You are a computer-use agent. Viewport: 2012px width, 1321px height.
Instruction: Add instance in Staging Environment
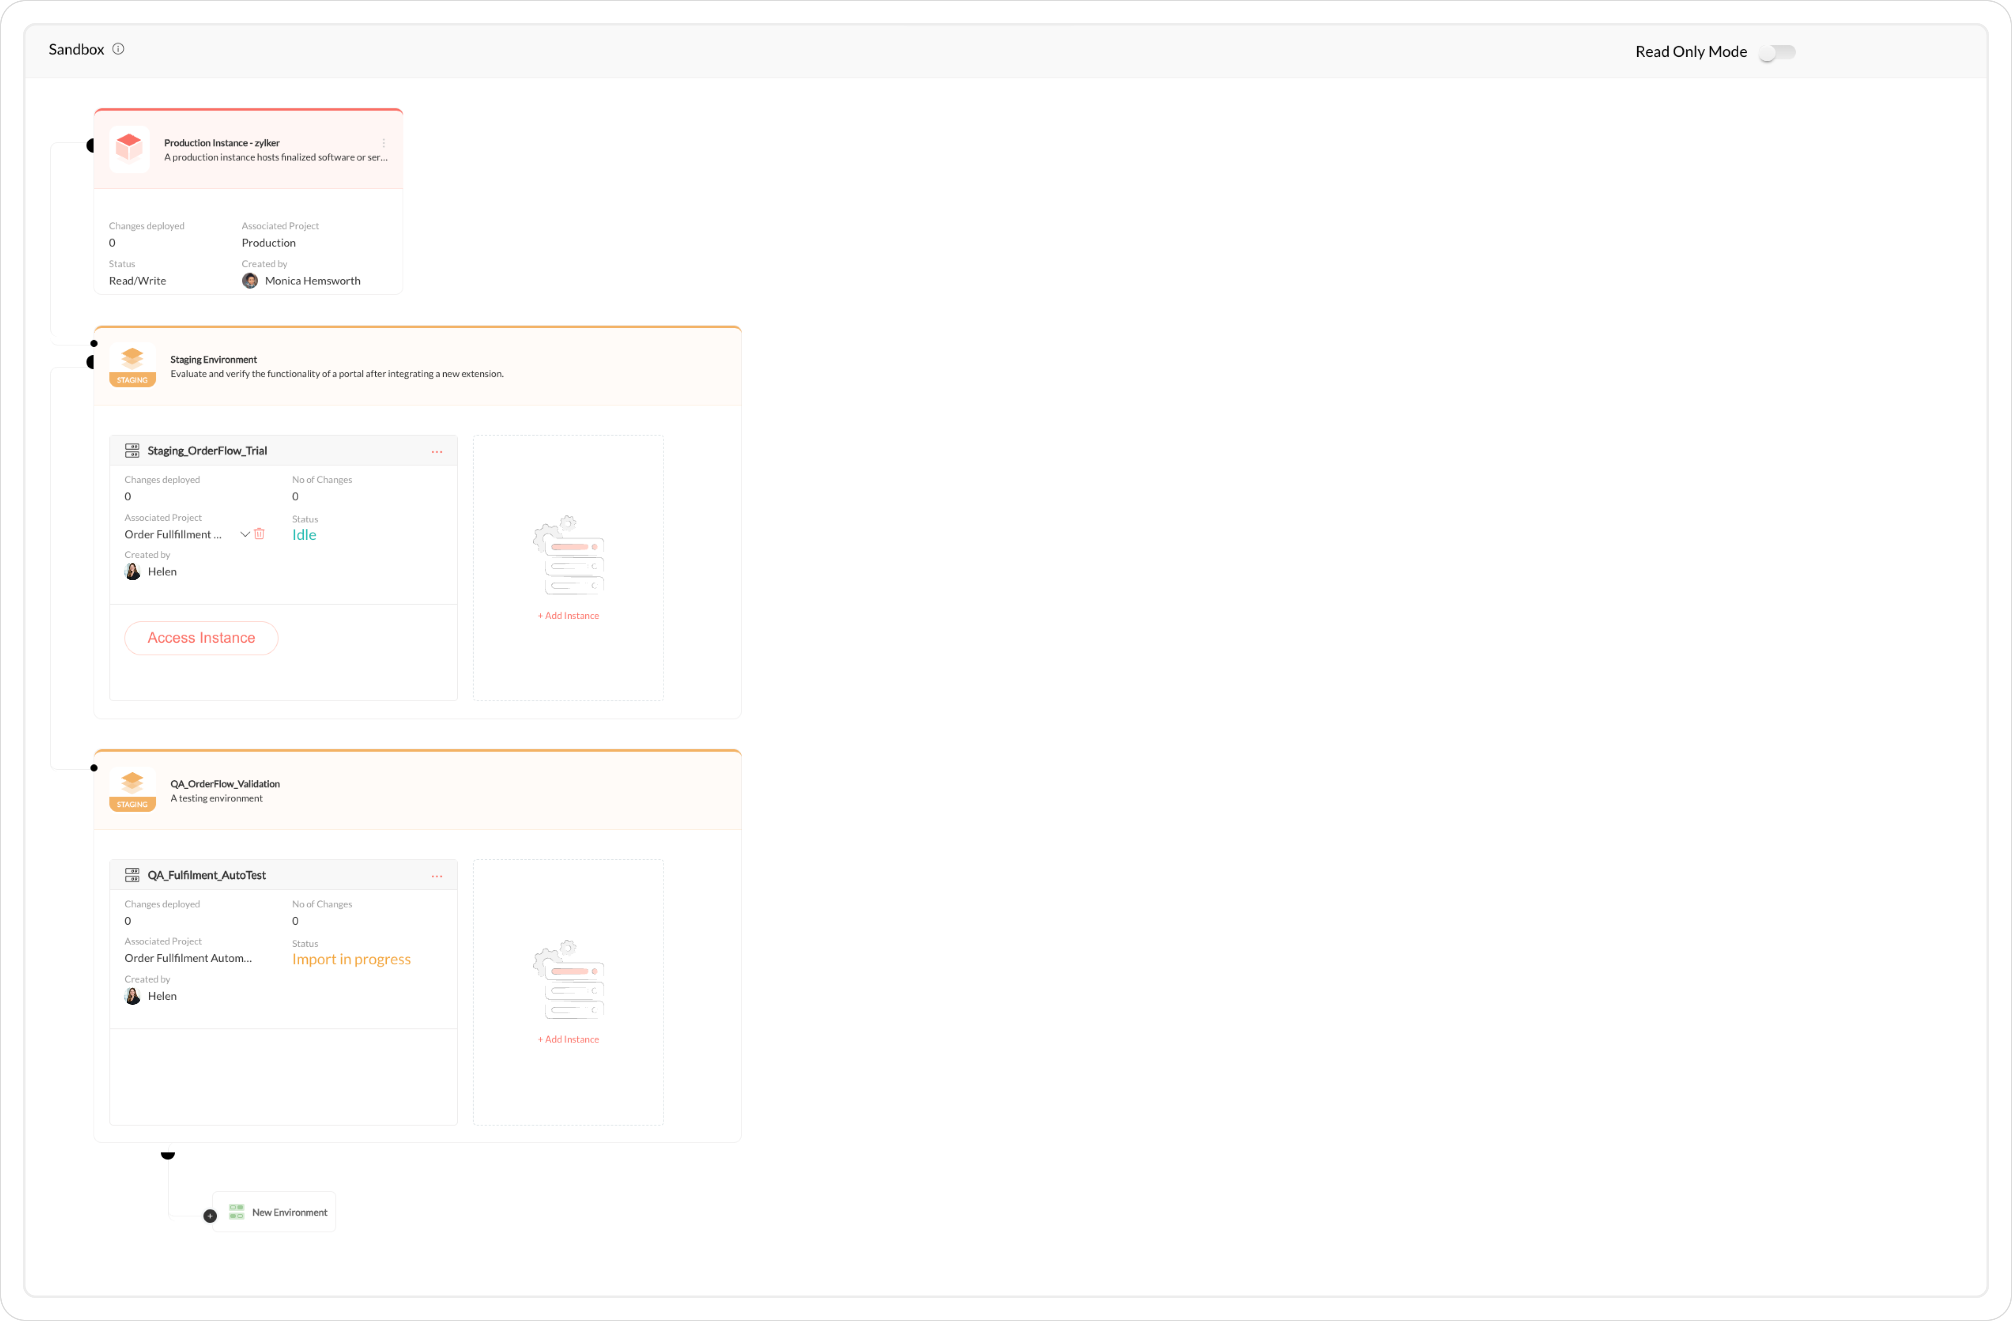click(x=568, y=615)
